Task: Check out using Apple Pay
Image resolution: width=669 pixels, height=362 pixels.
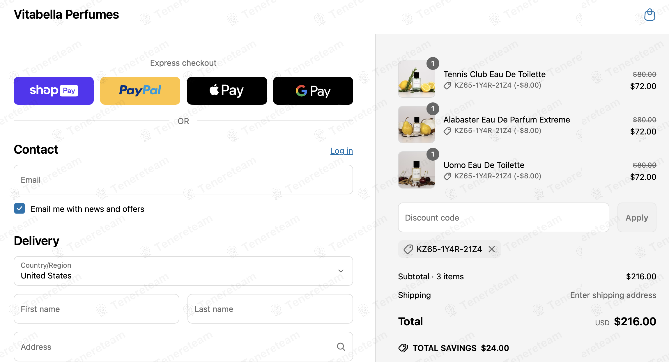Action: 227,91
